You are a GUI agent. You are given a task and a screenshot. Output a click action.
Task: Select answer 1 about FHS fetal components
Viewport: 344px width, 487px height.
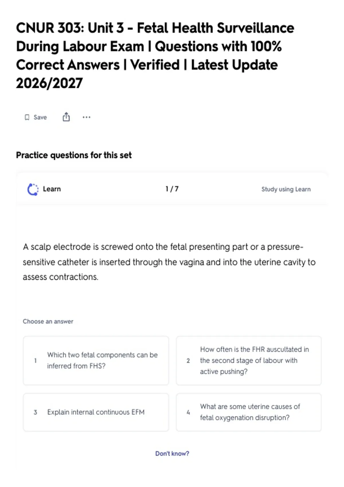pos(96,361)
